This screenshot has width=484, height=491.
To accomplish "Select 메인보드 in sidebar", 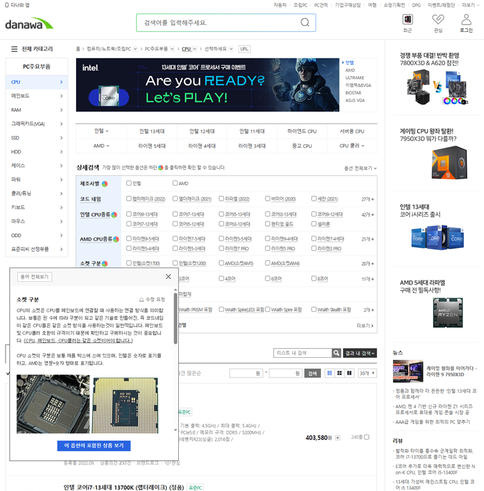I will pyautogui.click(x=37, y=96).
